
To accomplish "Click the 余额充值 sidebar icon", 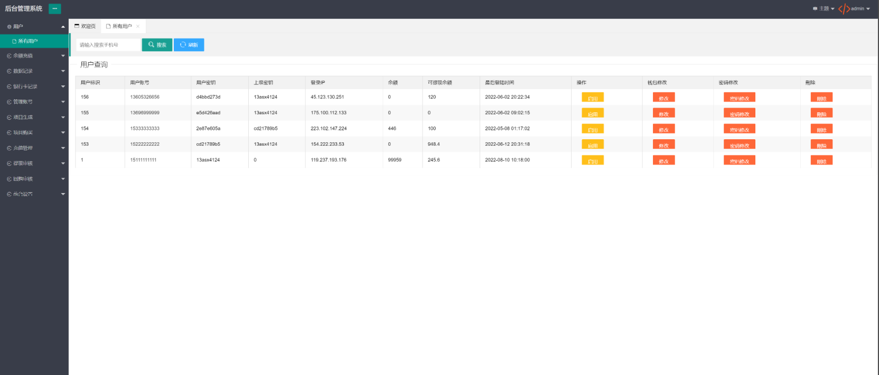I will [x=9, y=56].
